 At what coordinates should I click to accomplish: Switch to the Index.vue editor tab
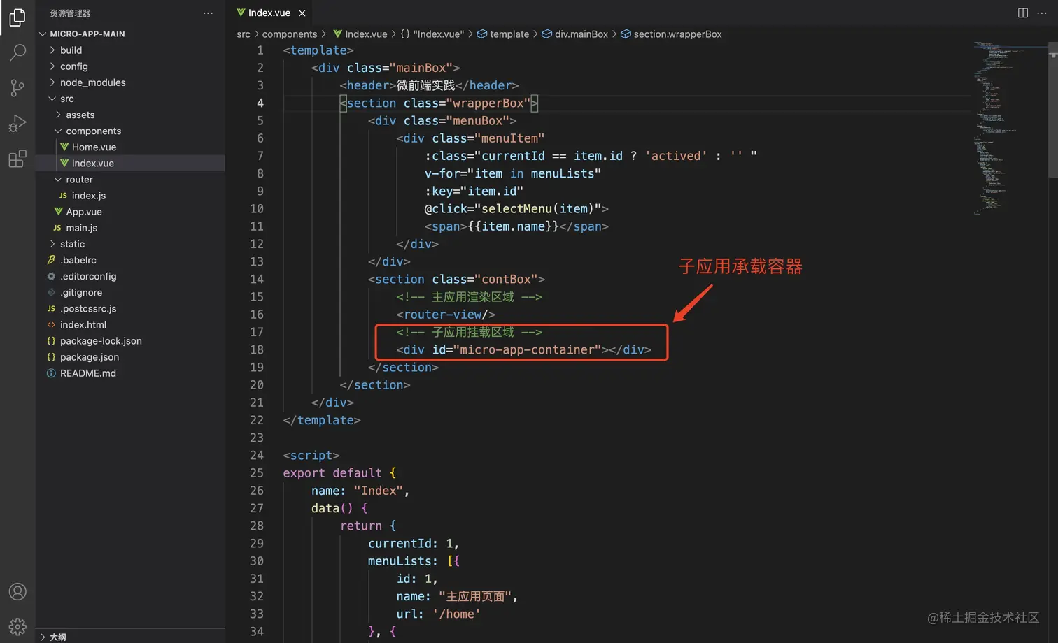click(269, 13)
